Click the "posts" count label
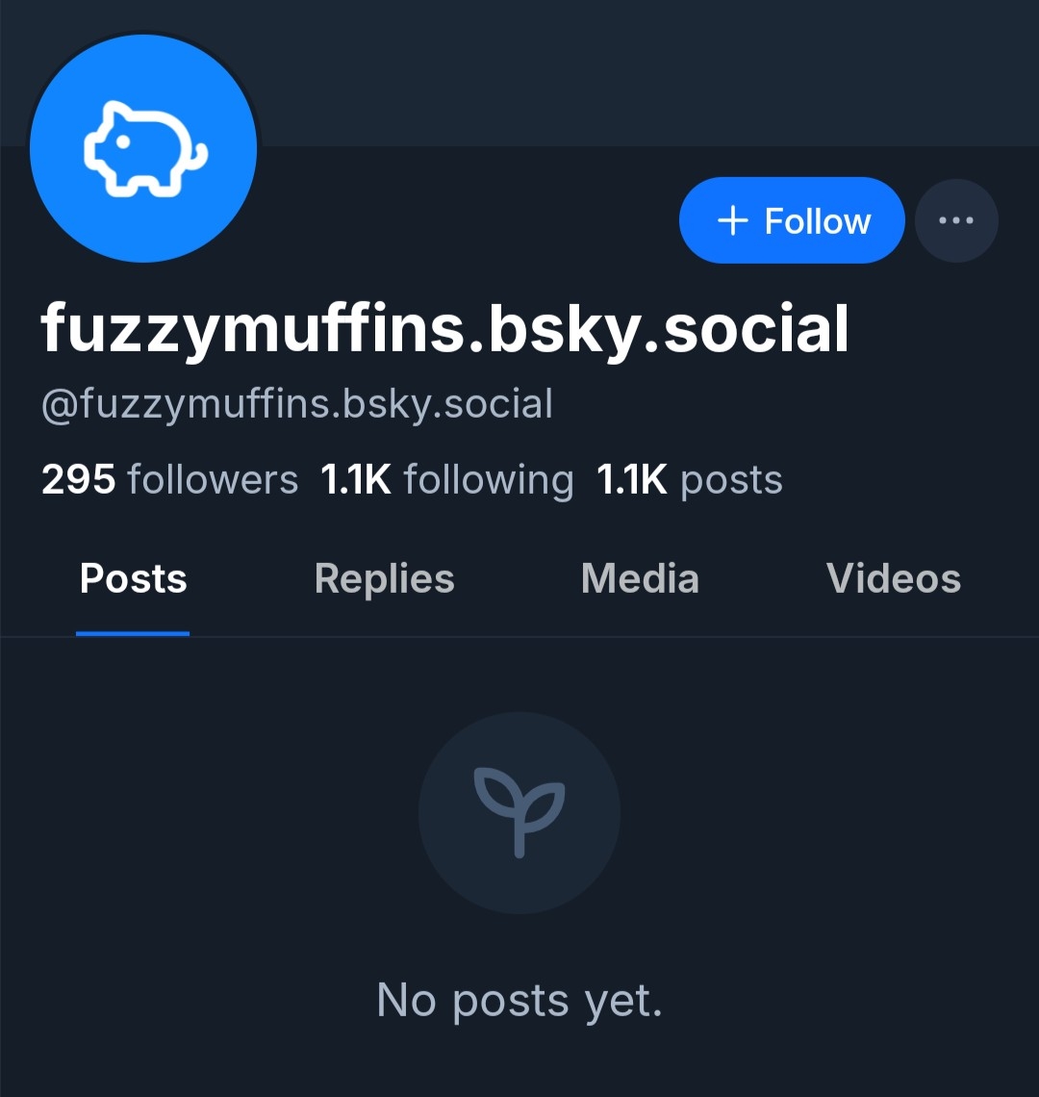 [731, 479]
